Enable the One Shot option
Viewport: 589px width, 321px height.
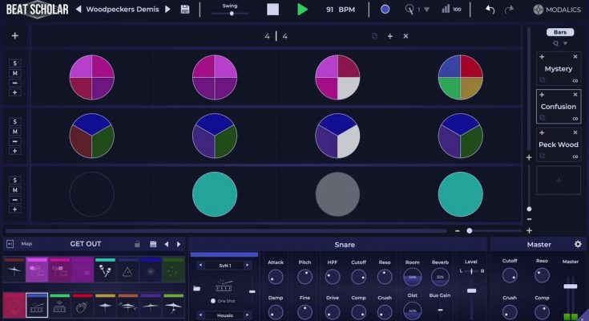[x=212, y=300]
